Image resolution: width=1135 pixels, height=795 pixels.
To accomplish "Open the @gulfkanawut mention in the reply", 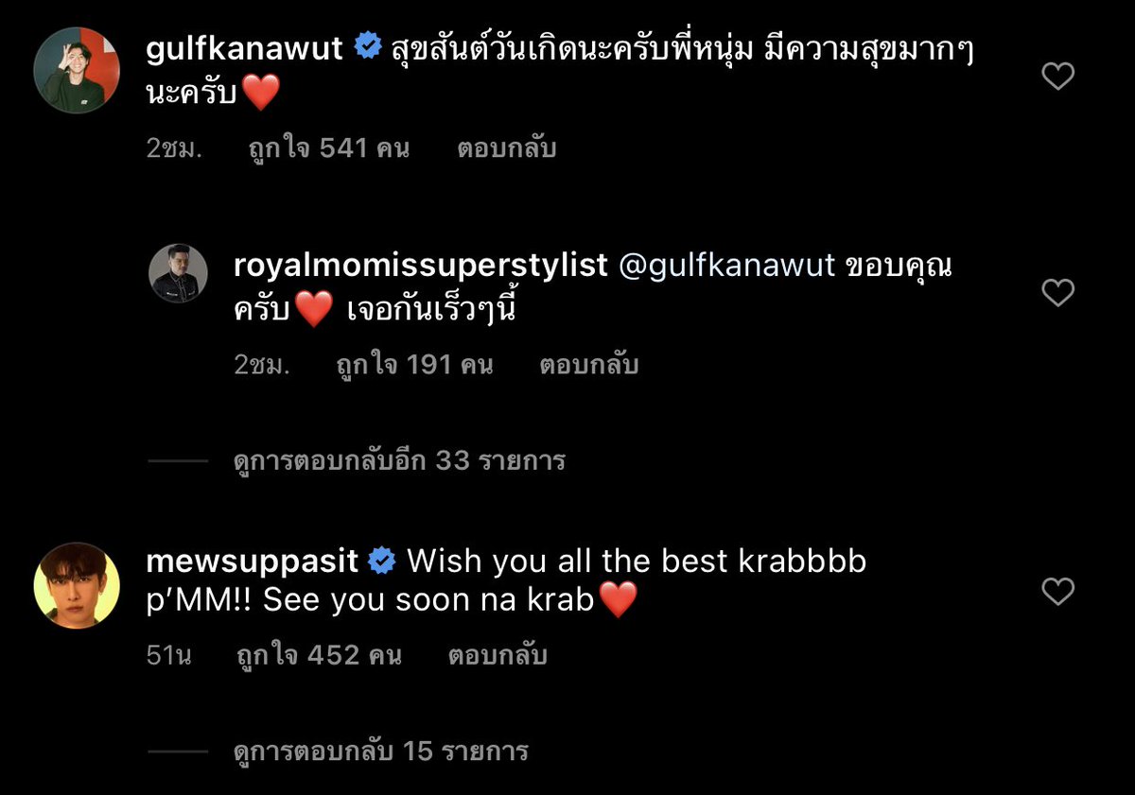I will pyautogui.click(x=726, y=267).
